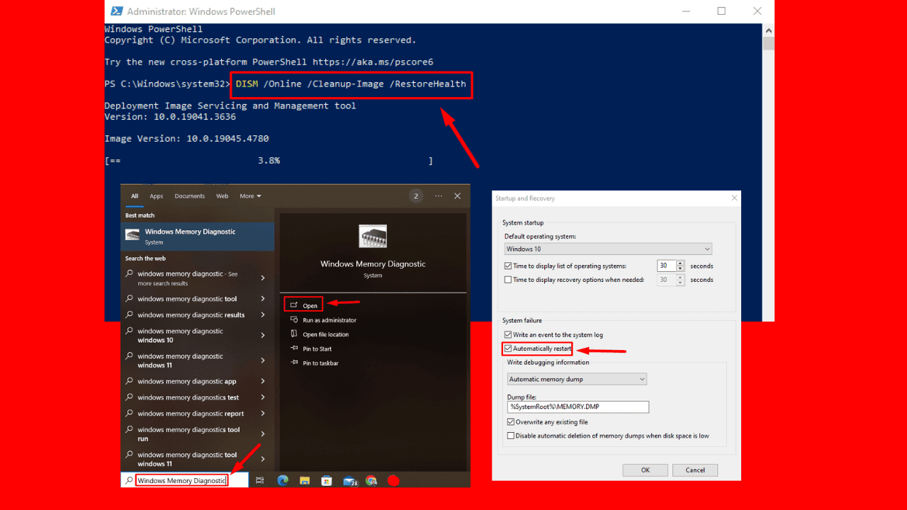Viewport: 907px width, 510px height.
Task: Open Task View from the taskbar
Action: (260, 480)
